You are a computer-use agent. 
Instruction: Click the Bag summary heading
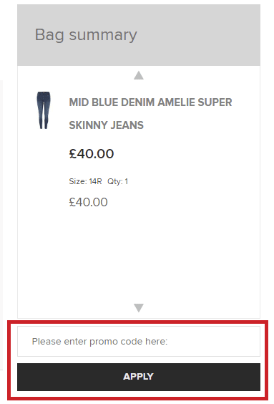click(86, 35)
